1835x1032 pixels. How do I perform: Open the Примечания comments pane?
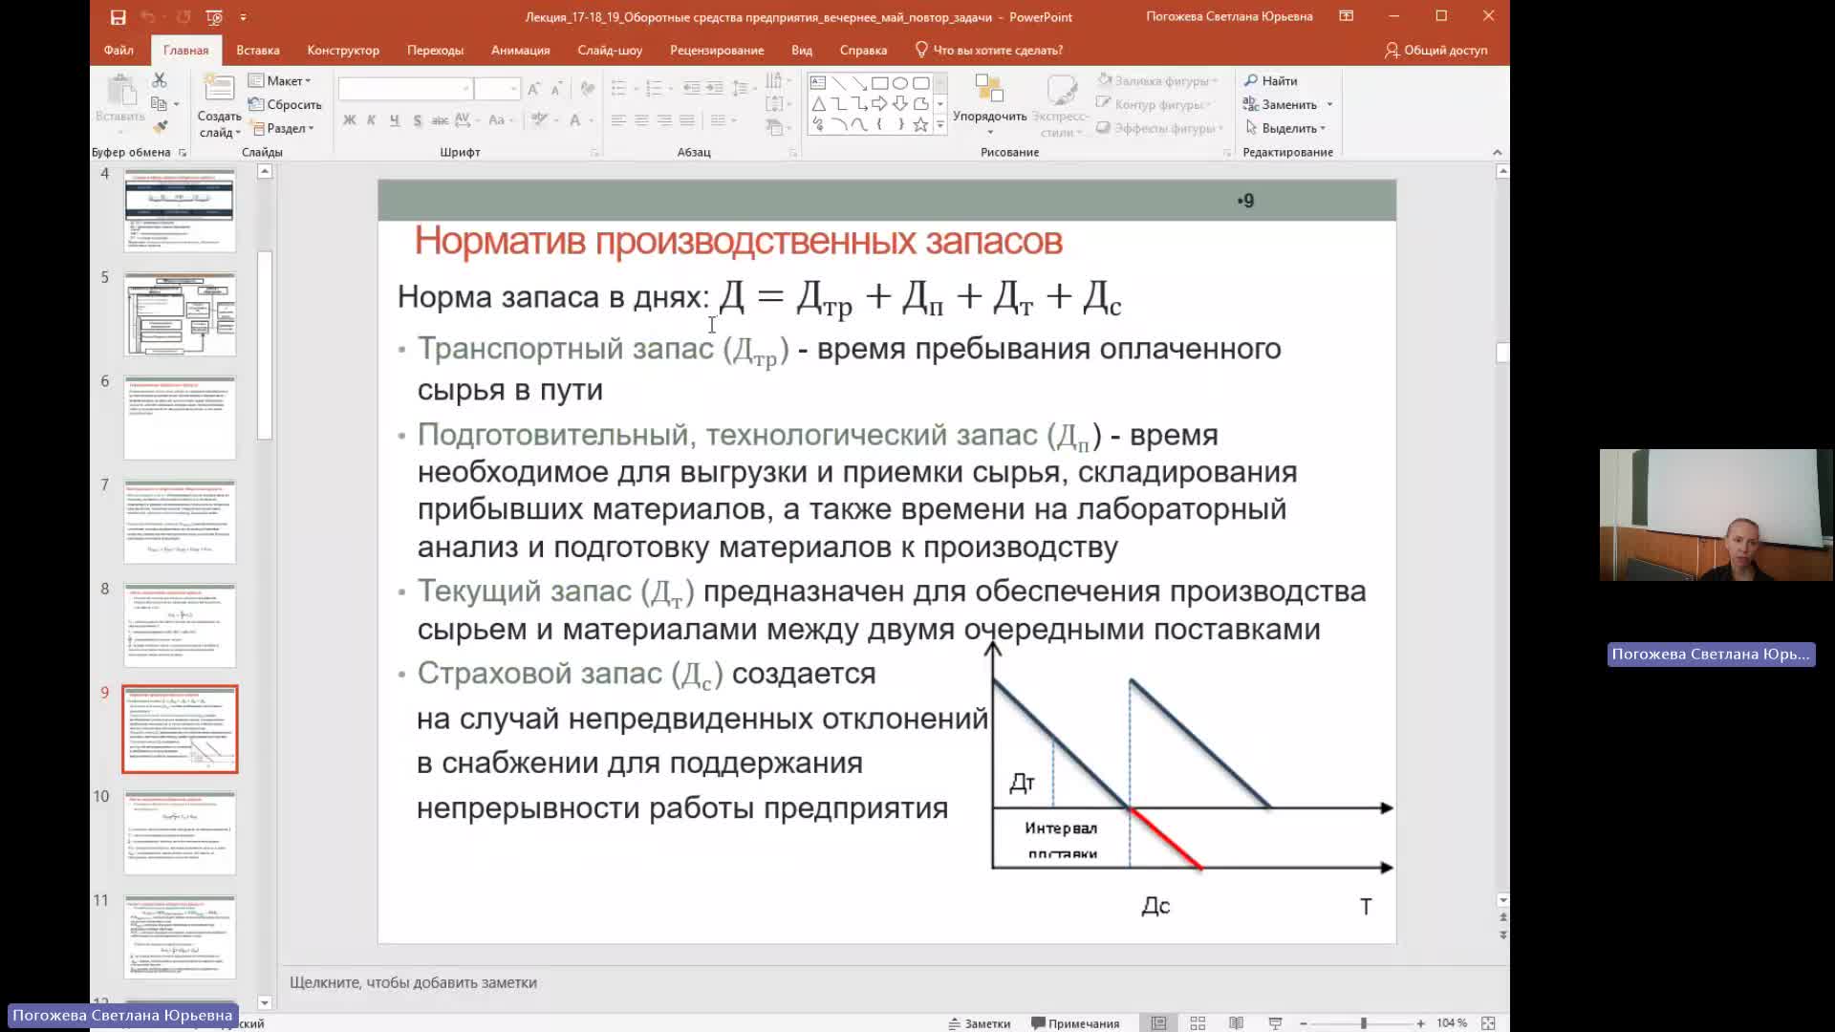1075,1023
